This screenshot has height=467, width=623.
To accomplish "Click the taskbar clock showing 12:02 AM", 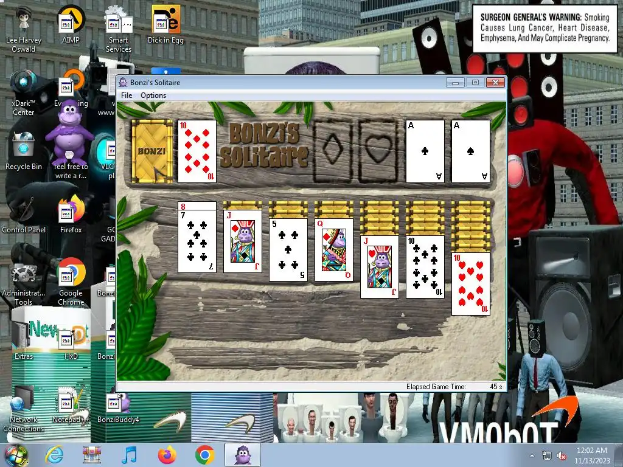I will tap(591, 455).
